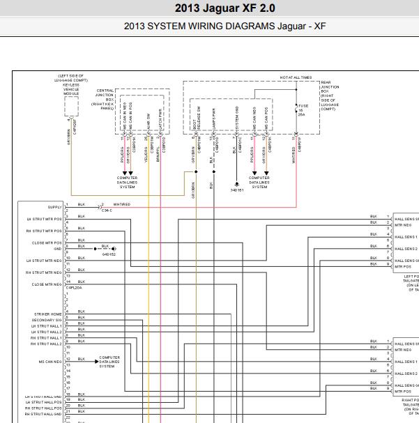Viewport: 419px width, 423px height.
Task: Select the MS CAN NEG terminal on the module
Action: (50, 362)
